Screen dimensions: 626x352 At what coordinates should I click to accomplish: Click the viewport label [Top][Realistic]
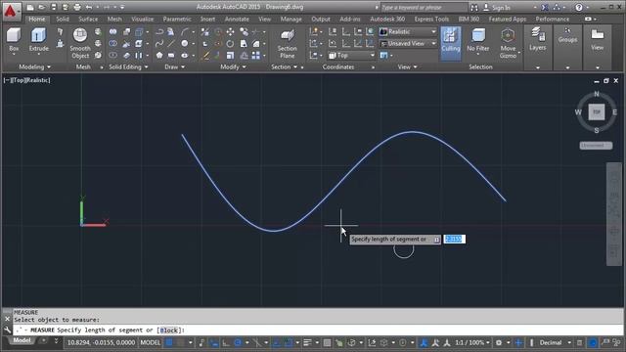point(27,80)
